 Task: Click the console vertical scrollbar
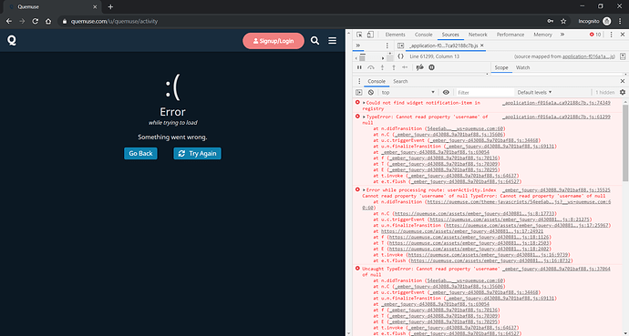coord(625,142)
